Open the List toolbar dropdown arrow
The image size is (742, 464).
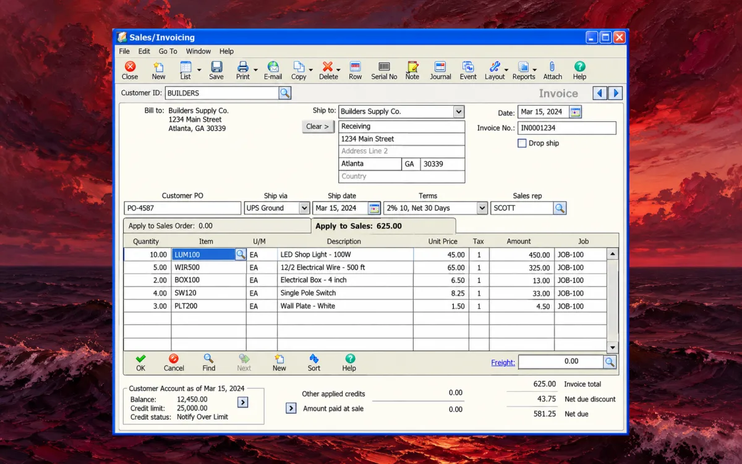[198, 70]
